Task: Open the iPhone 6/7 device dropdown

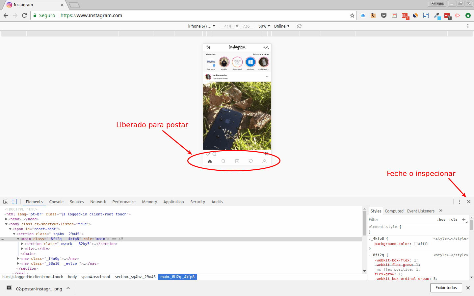Action: click(x=201, y=26)
